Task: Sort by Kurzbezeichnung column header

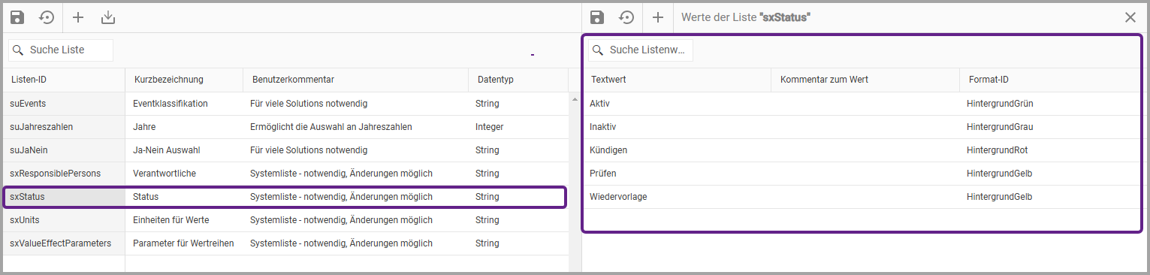Action: [184, 80]
